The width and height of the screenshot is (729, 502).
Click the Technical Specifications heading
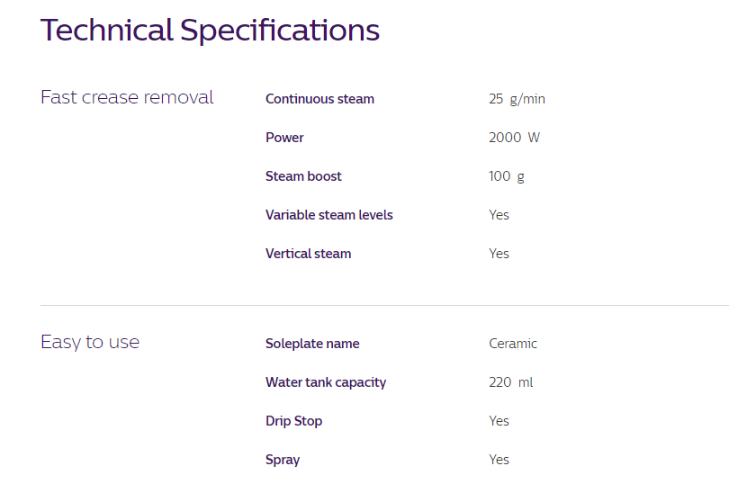(x=210, y=31)
